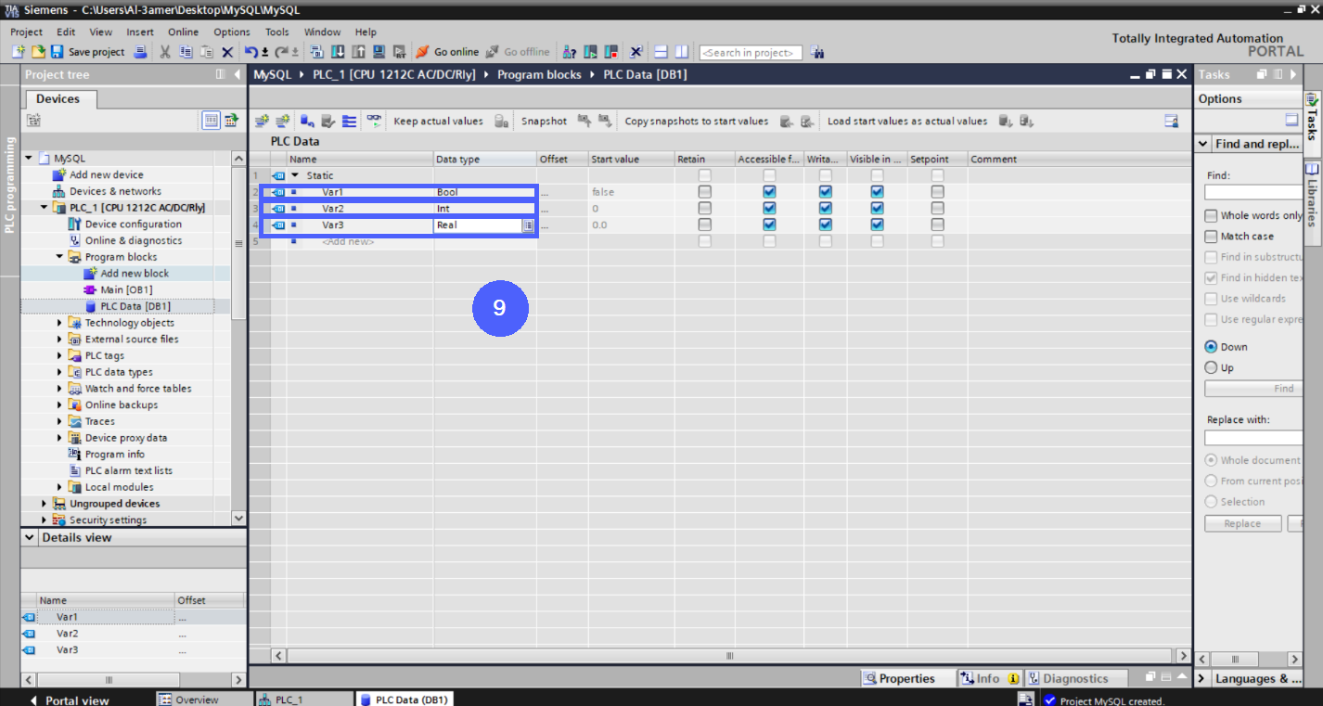
Task: Open the Options menu
Action: pos(231,31)
